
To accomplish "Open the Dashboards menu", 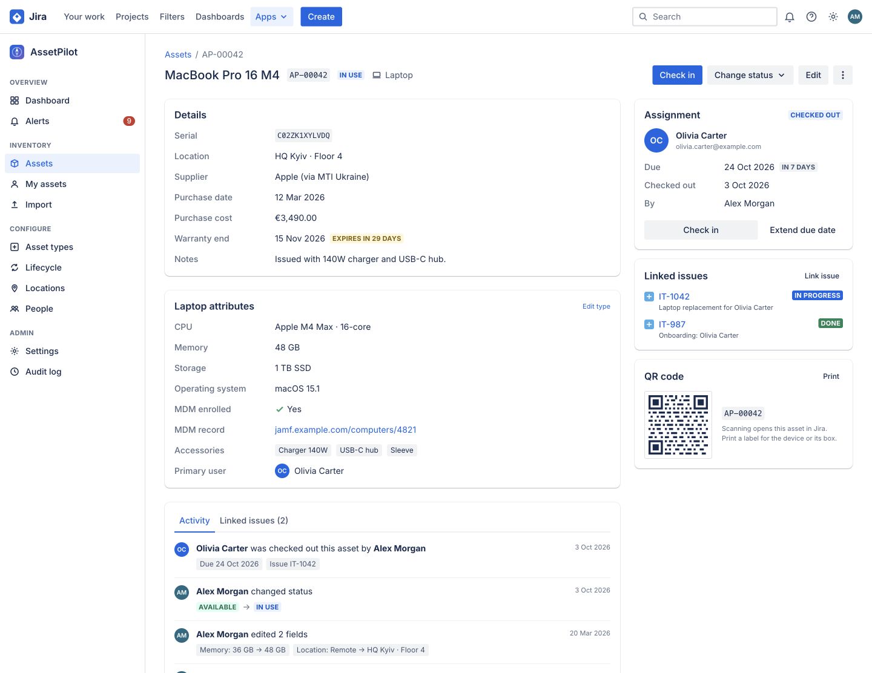I will point(220,17).
